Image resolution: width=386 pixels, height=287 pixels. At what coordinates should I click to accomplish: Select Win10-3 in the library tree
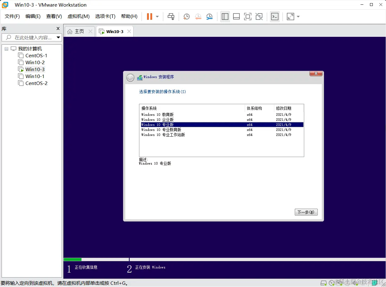coord(35,70)
